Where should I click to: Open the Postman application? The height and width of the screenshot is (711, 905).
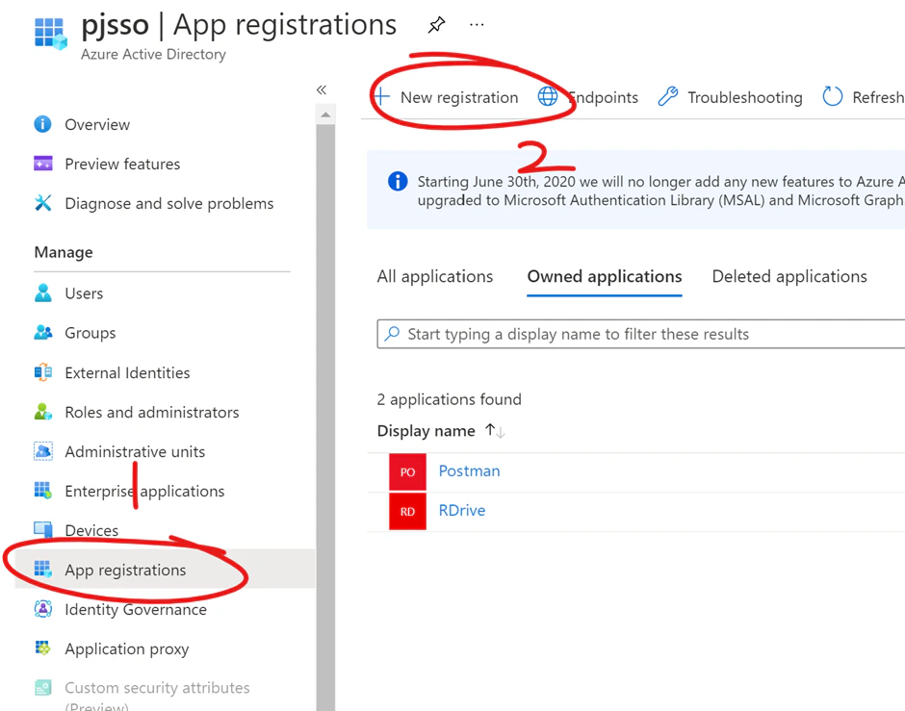coord(469,470)
